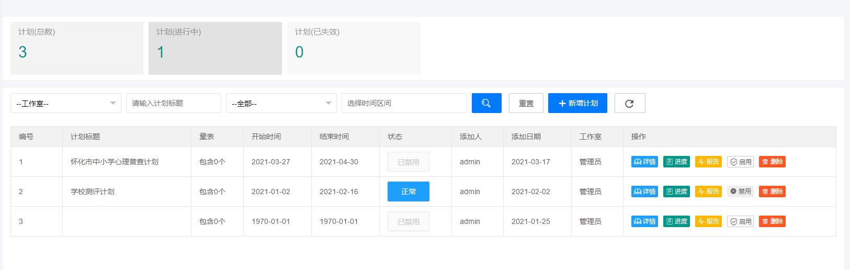Select the 计划(总数) card
The image size is (850, 270).
77,48
